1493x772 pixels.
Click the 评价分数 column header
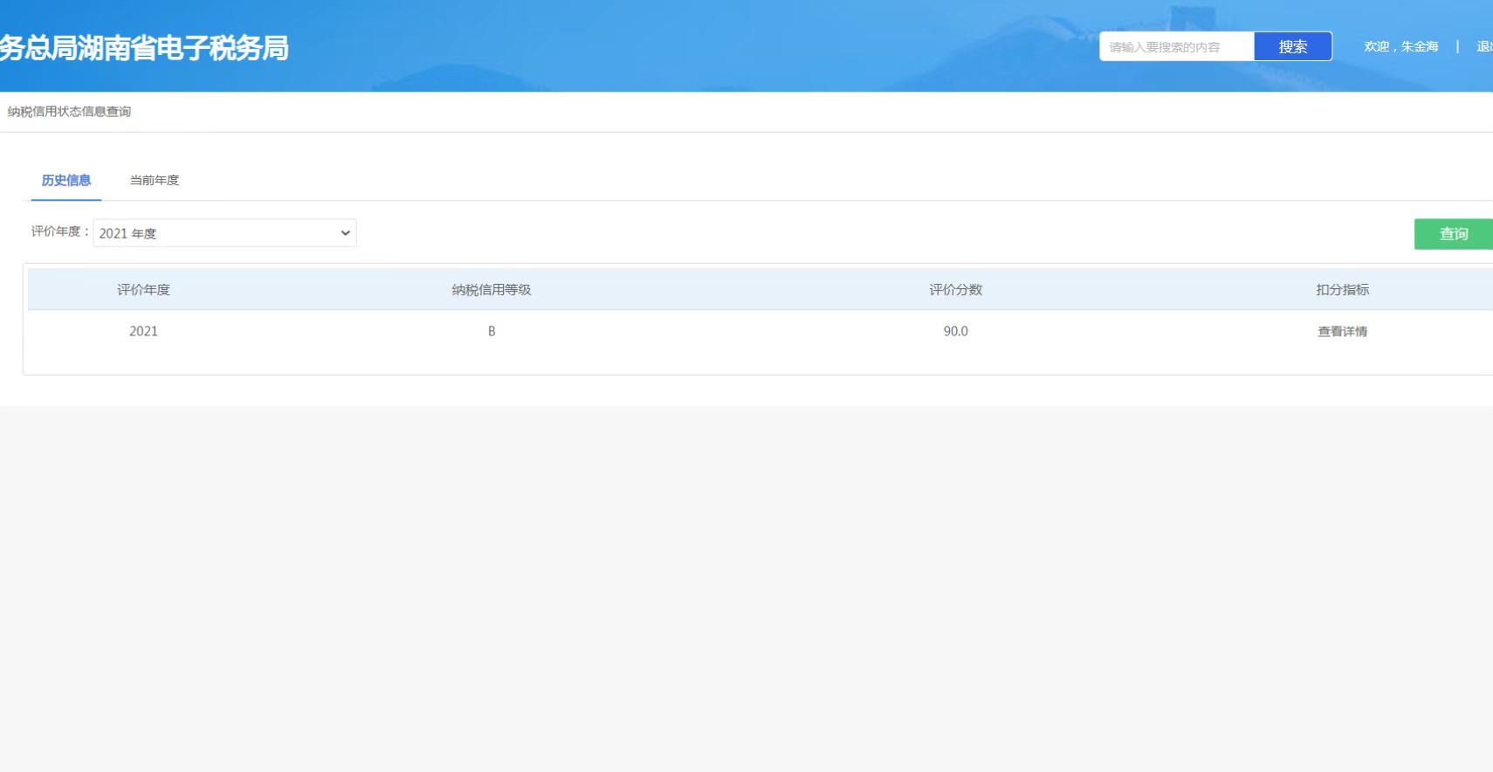coord(955,290)
